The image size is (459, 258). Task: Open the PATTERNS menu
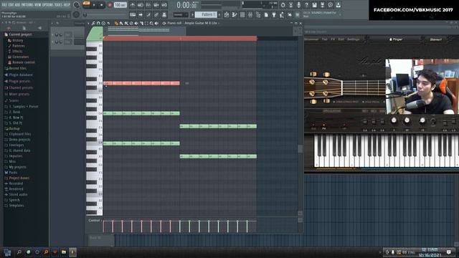(x=27, y=5)
